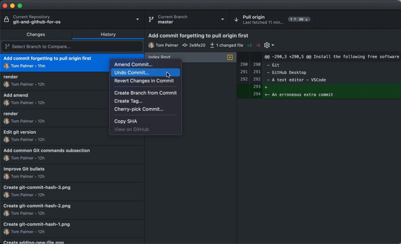Click modified status icon on index.Rmd
This screenshot has width=401, height=244.
tap(230, 57)
